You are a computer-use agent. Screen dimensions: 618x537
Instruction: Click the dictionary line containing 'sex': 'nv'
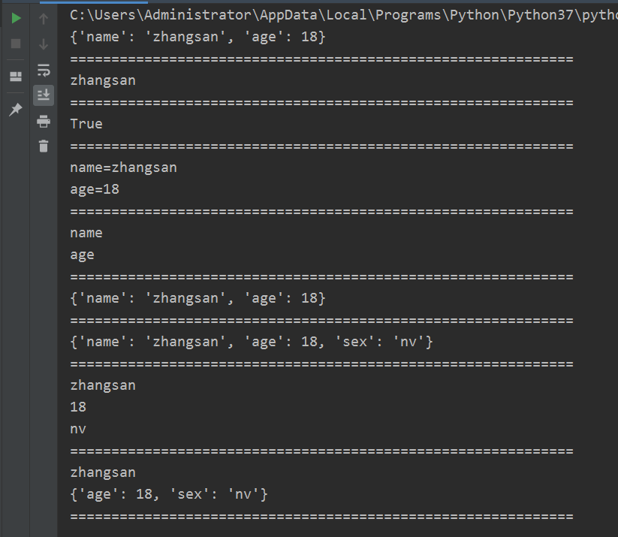pyautogui.click(x=252, y=342)
